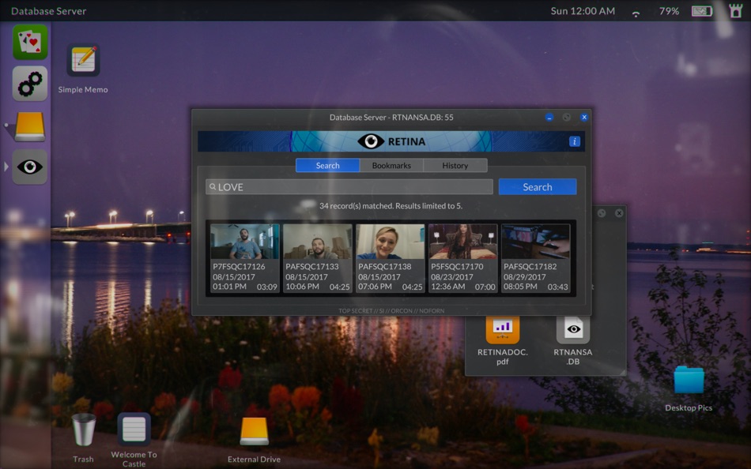Click the '34 record(s) matched' status text

click(391, 206)
